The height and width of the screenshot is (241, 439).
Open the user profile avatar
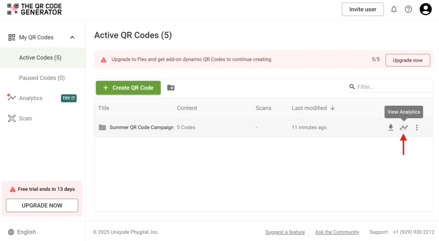[425, 9]
